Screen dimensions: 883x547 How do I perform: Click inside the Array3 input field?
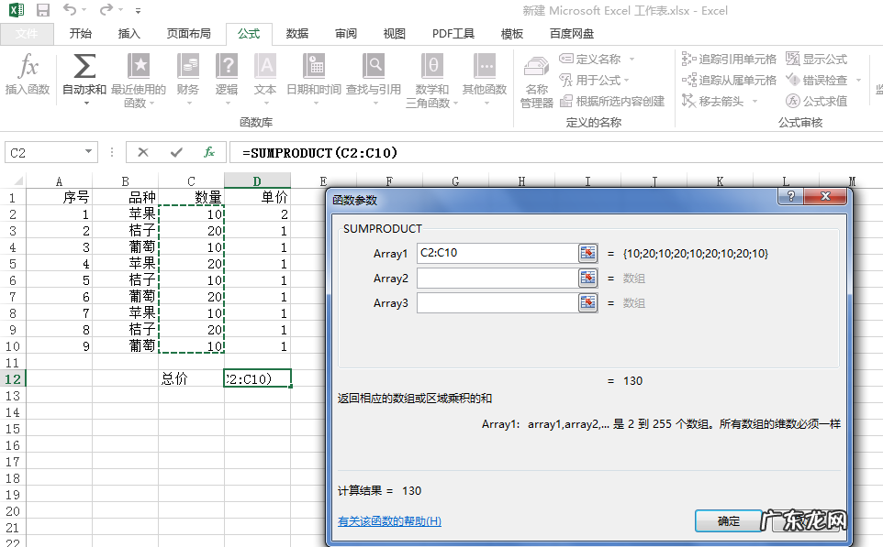(496, 303)
